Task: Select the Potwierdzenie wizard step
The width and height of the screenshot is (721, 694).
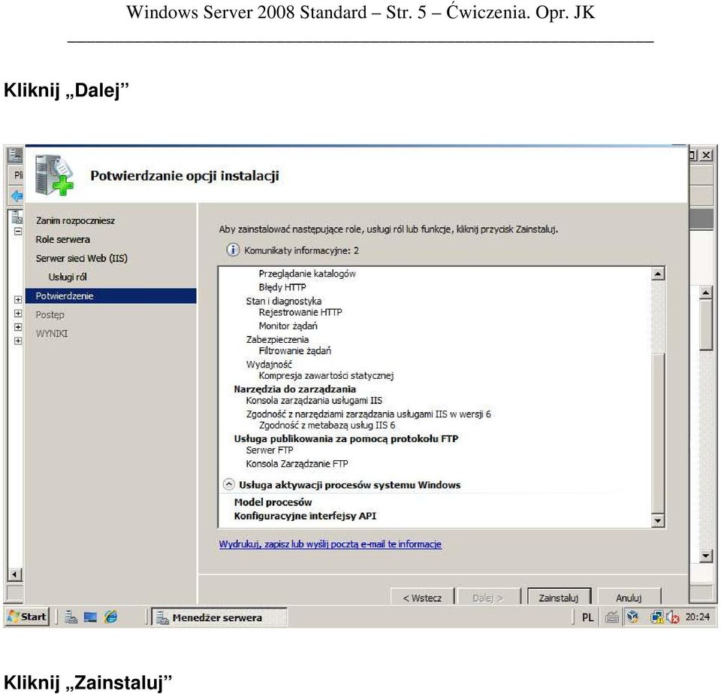Action: [x=111, y=296]
